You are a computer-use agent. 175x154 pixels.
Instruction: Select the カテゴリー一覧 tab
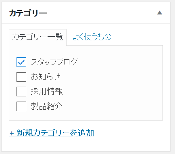click(37, 37)
